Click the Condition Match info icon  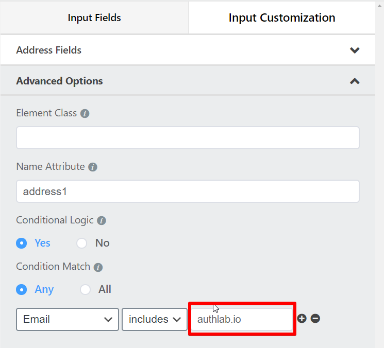click(x=98, y=267)
